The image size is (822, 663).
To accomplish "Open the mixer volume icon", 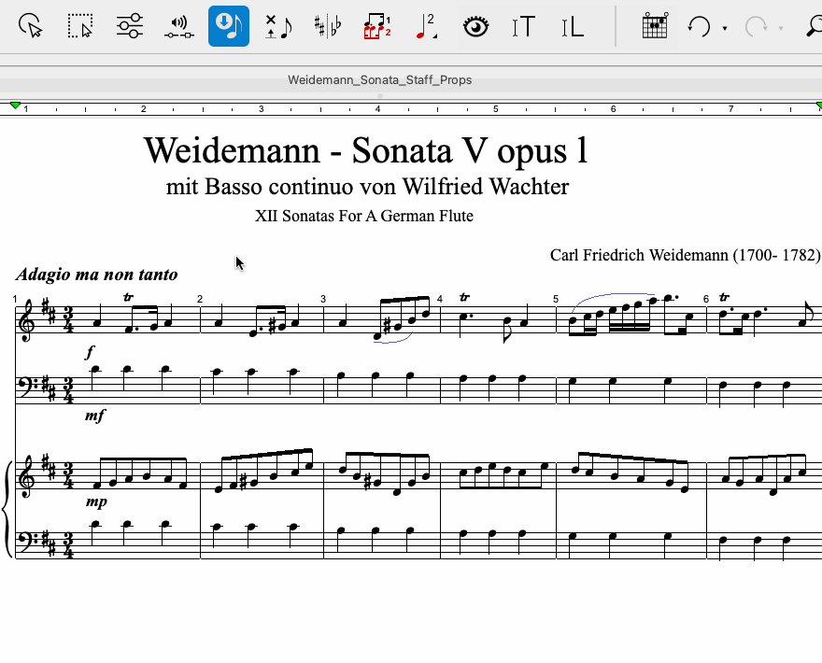I will 178,27.
